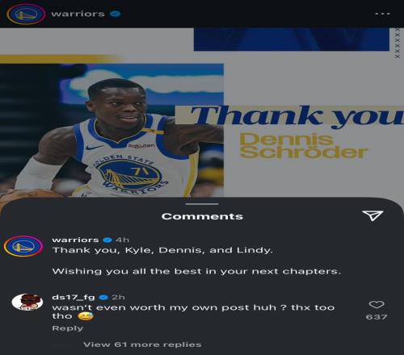
Task: Expand View 61 more replies
Action: pyautogui.click(x=142, y=345)
